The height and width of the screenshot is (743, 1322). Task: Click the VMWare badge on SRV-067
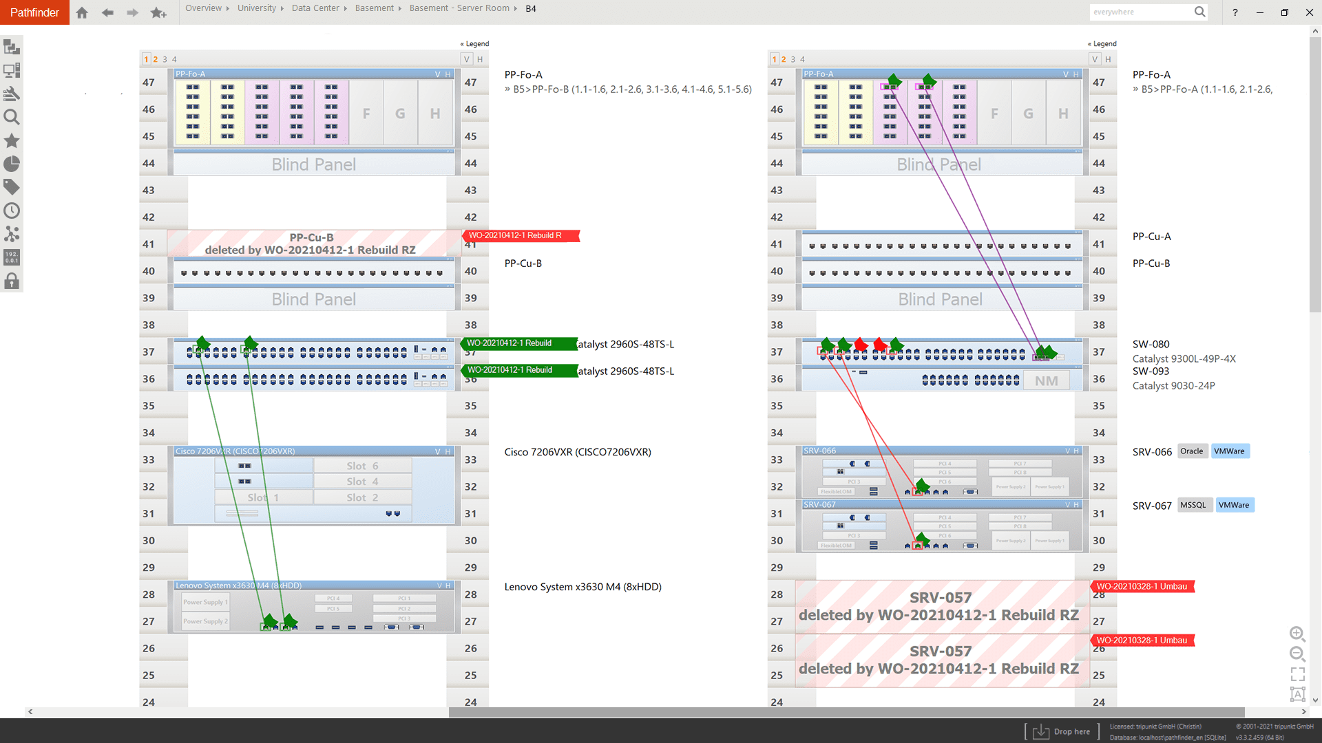1235,504
